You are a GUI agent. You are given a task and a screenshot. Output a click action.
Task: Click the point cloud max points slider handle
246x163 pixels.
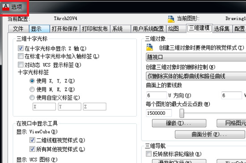(x=182, y=113)
